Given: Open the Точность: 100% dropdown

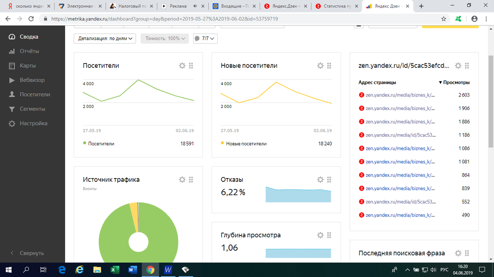Looking at the screenshot, I should [x=165, y=38].
